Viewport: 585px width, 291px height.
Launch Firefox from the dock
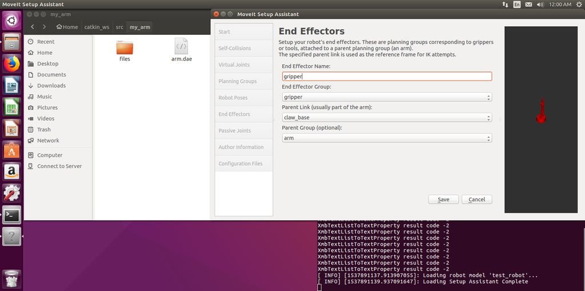coord(12,64)
